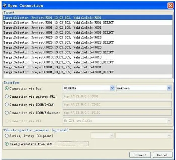The image size is (176, 160).
Task: Choose the VehicleInfo=F001_DIRECT target
Action: pos(88,72)
